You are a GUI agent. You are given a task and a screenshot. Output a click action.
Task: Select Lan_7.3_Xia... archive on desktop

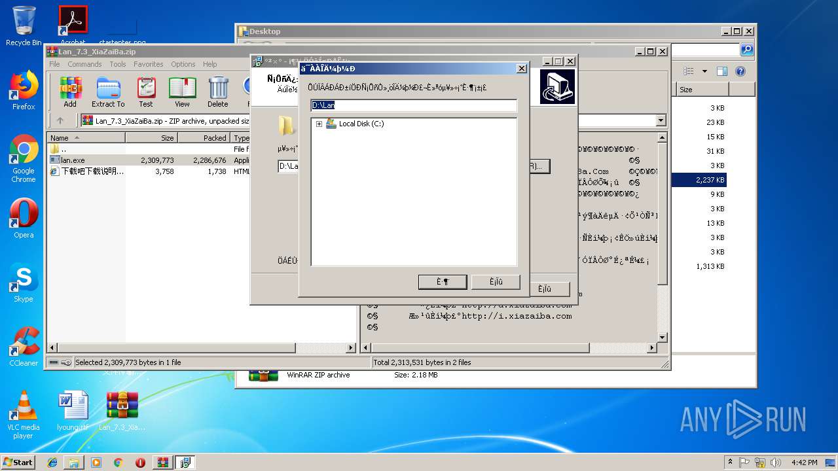(x=122, y=411)
